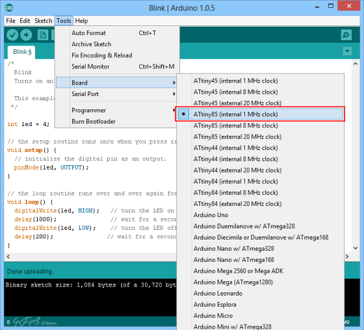Select ATtiny85 internal 1 MHz radio bullet
The width and height of the screenshot is (364, 330).
183,114
